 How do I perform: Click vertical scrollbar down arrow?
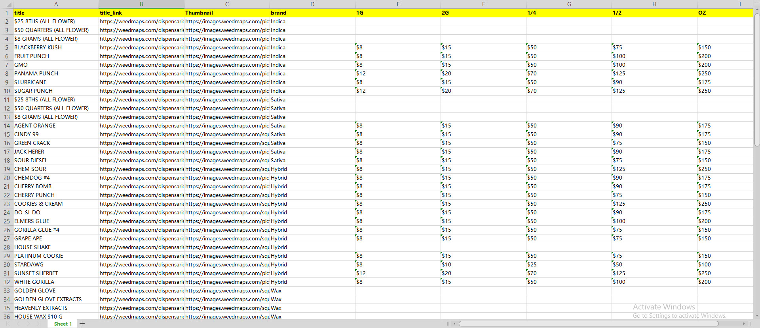click(757, 316)
